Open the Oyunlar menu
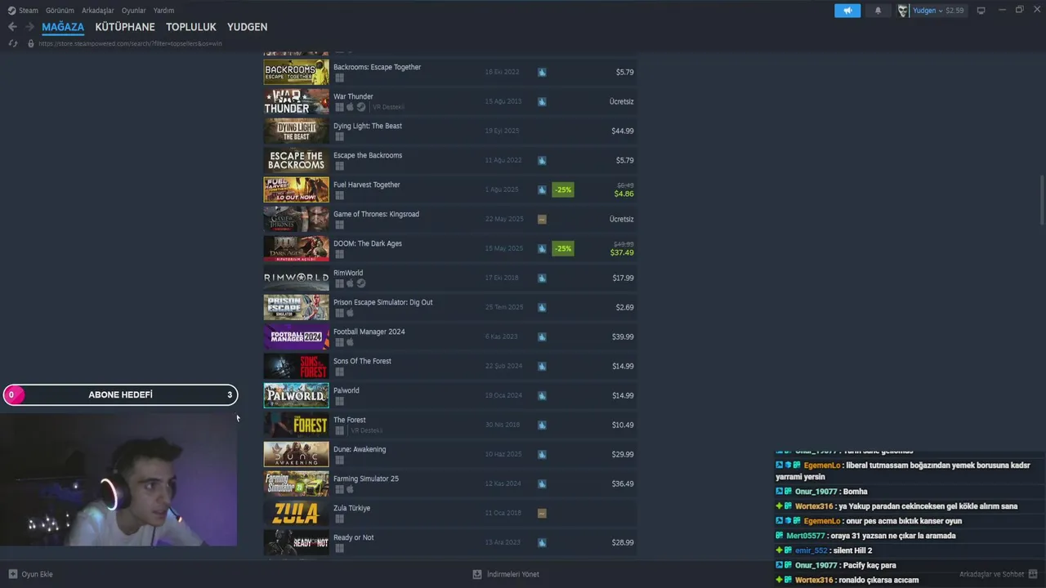Screen dimensions: 1046x588 (x=134, y=11)
